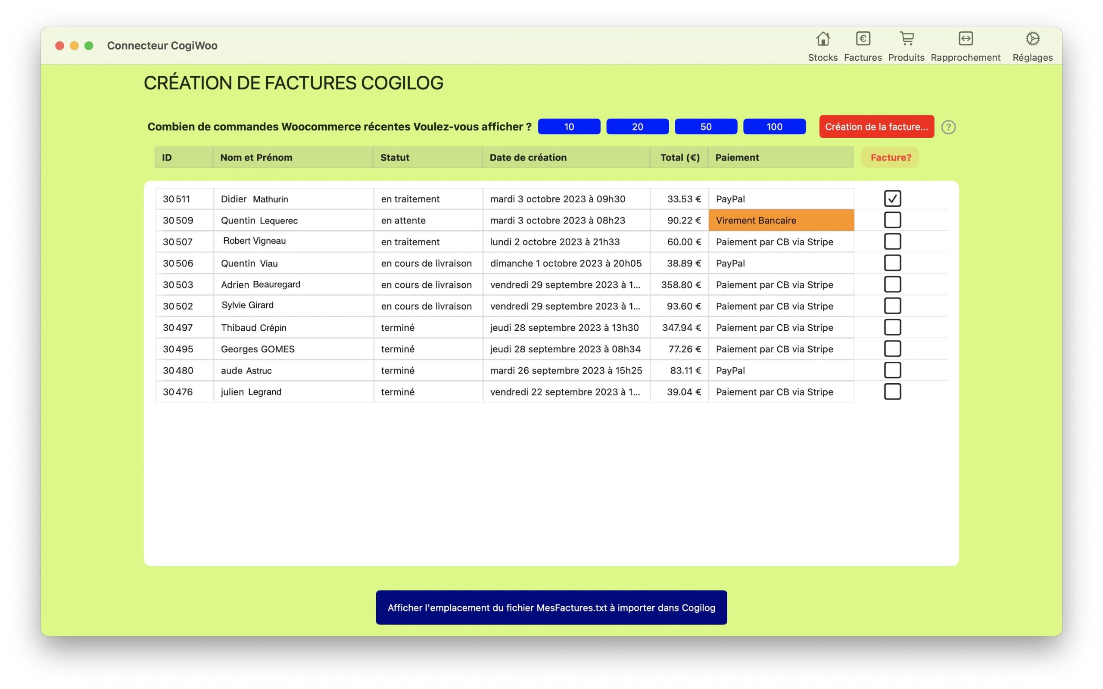Select order ID 30497 cell
The image size is (1103, 689).
click(x=184, y=327)
